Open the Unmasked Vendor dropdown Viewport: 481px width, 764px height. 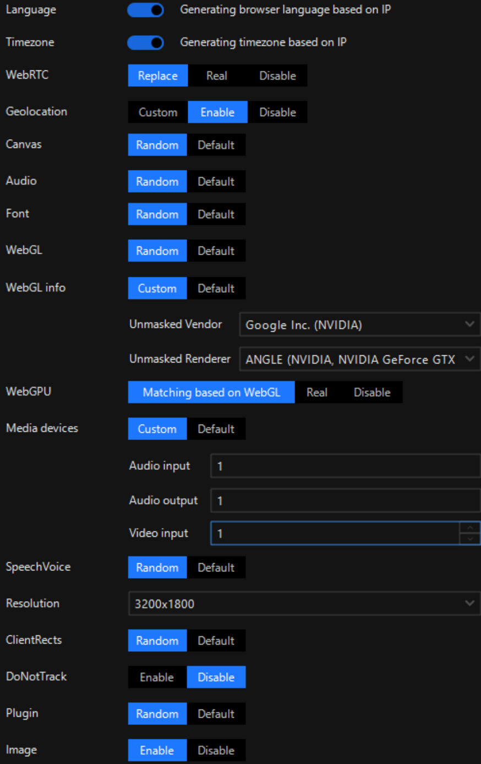coord(359,325)
